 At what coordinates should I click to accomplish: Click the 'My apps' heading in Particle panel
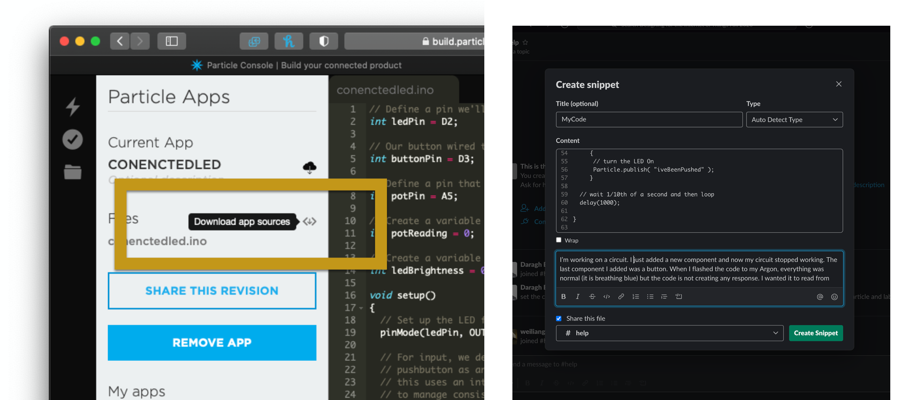[x=137, y=391]
